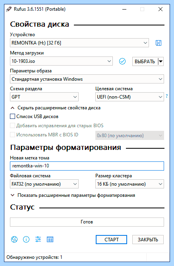Open the Устройство device dropdown
This screenshot has height=266, width=174.
pyautogui.click(x=79, y=43)
